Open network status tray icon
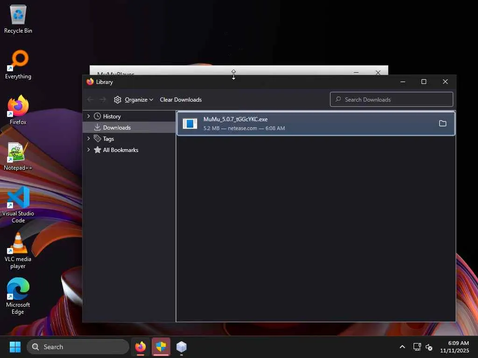This screenshot has width=478, height=358. (x=417, y=347)
